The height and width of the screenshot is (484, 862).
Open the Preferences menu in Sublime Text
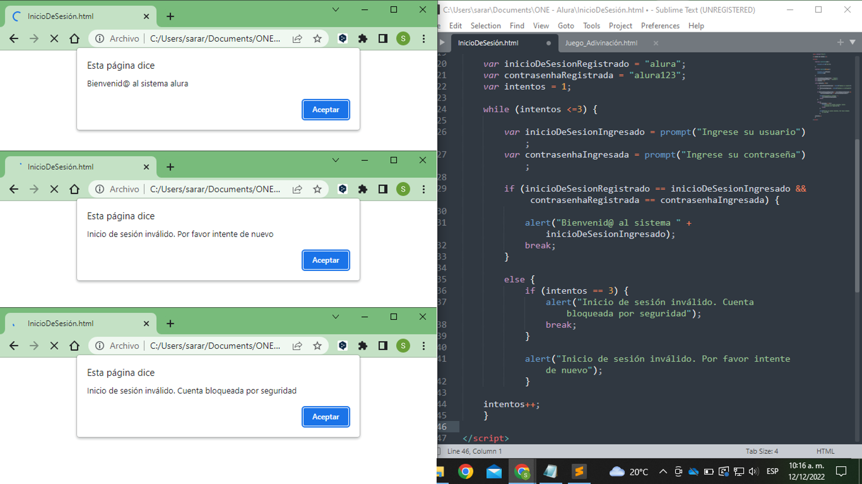pyautogui.click(x=660, y=26)
